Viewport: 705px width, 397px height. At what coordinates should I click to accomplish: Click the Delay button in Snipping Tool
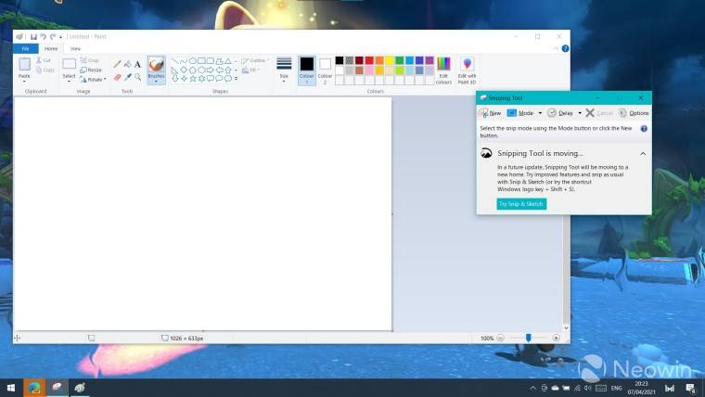(560, 113)
